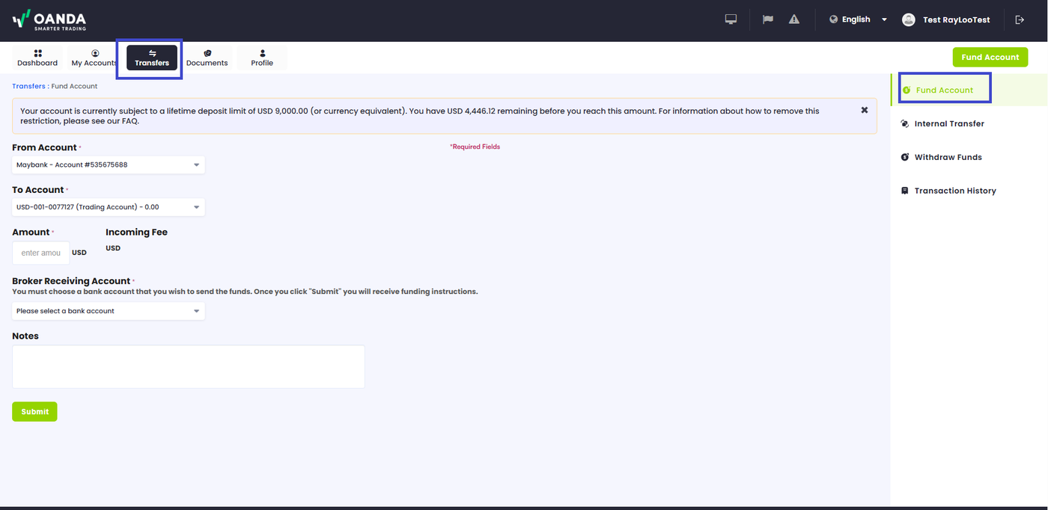
Task: Open the Broker Receiving Account dropdown
Action: tap(109, 311)
